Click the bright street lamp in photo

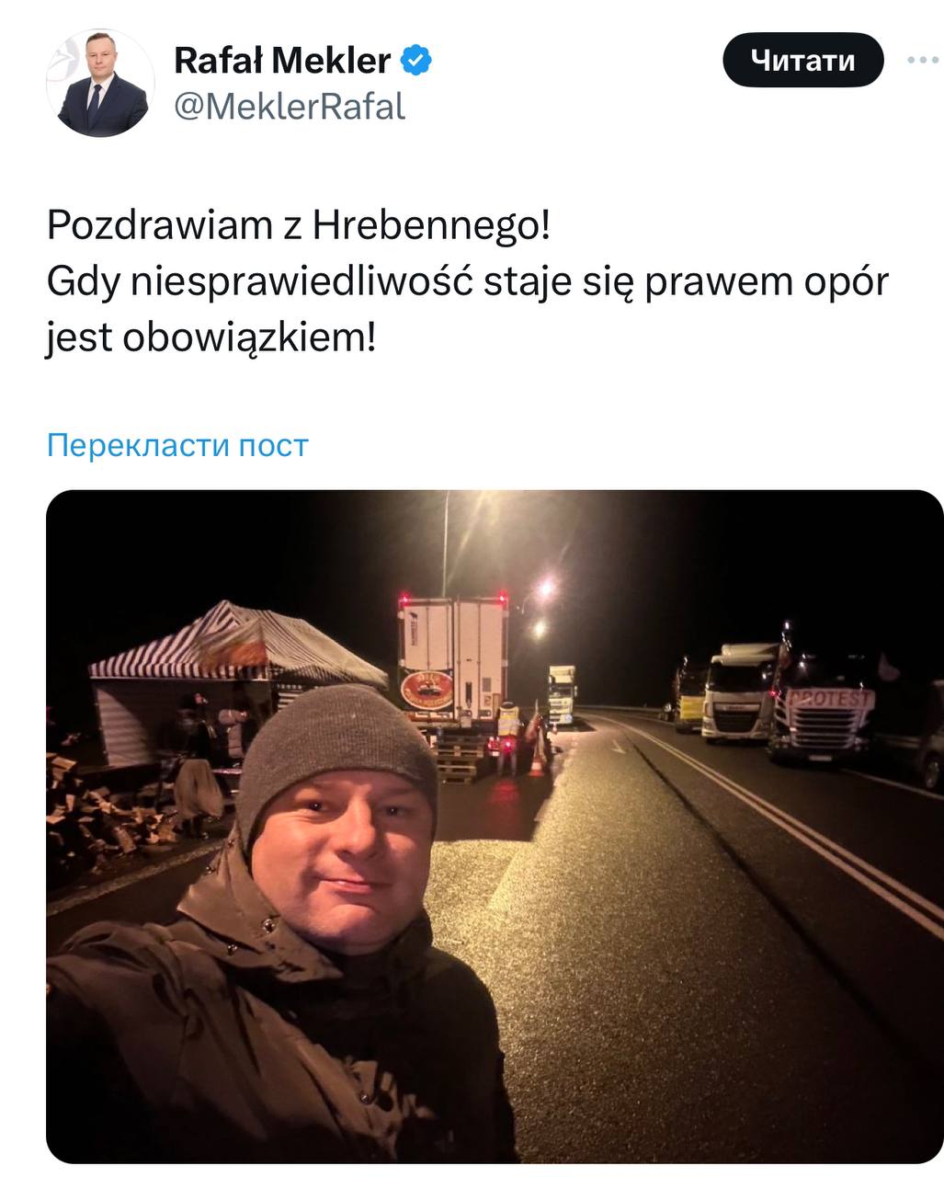pos(548,587)
